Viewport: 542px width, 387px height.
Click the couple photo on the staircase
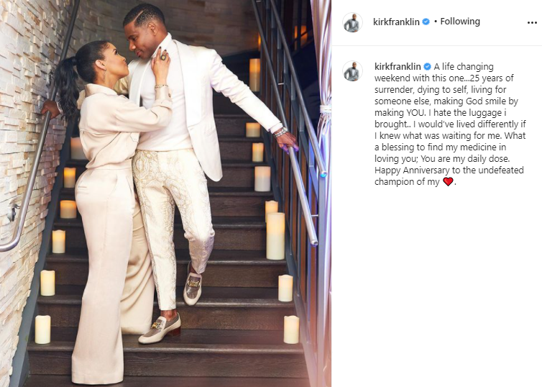165,193
